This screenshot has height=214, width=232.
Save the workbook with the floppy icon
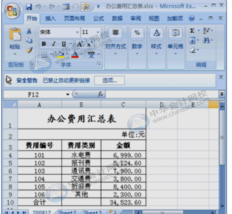pos(29,7)
